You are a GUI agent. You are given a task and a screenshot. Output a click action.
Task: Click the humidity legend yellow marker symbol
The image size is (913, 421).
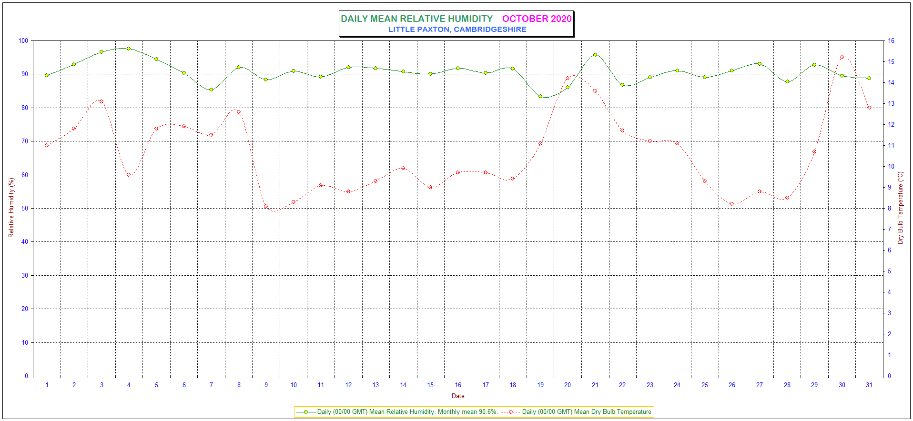(306, 412)
